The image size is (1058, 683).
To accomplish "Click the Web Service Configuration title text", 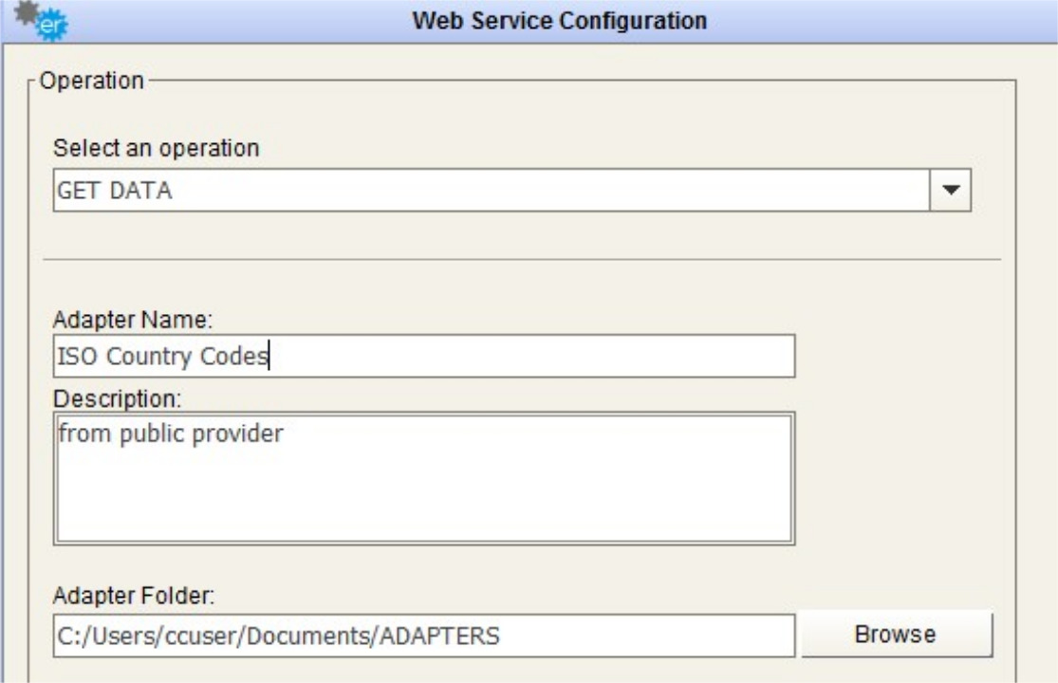I will (x=560, y=20).
